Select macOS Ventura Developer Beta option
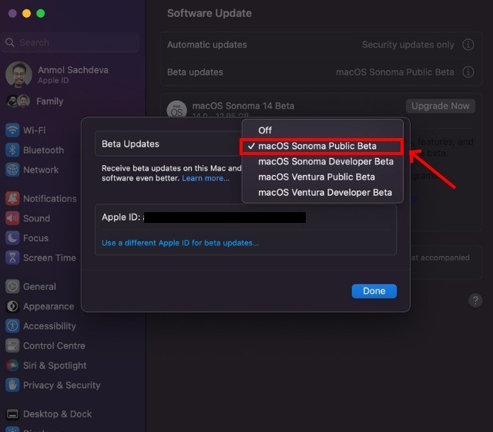The height and width of the screenshot is (432, 493). pos(323,192)
